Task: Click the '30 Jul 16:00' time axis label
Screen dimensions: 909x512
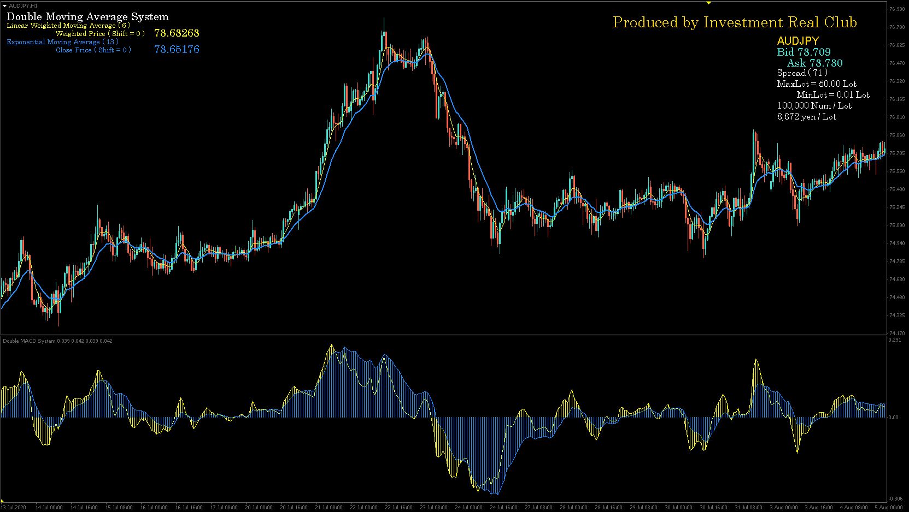Action: point(713,508)
